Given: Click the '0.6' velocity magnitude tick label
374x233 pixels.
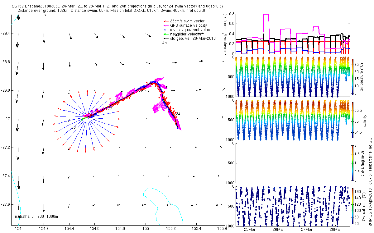Looking at the screenshot, I should (231, 24).
